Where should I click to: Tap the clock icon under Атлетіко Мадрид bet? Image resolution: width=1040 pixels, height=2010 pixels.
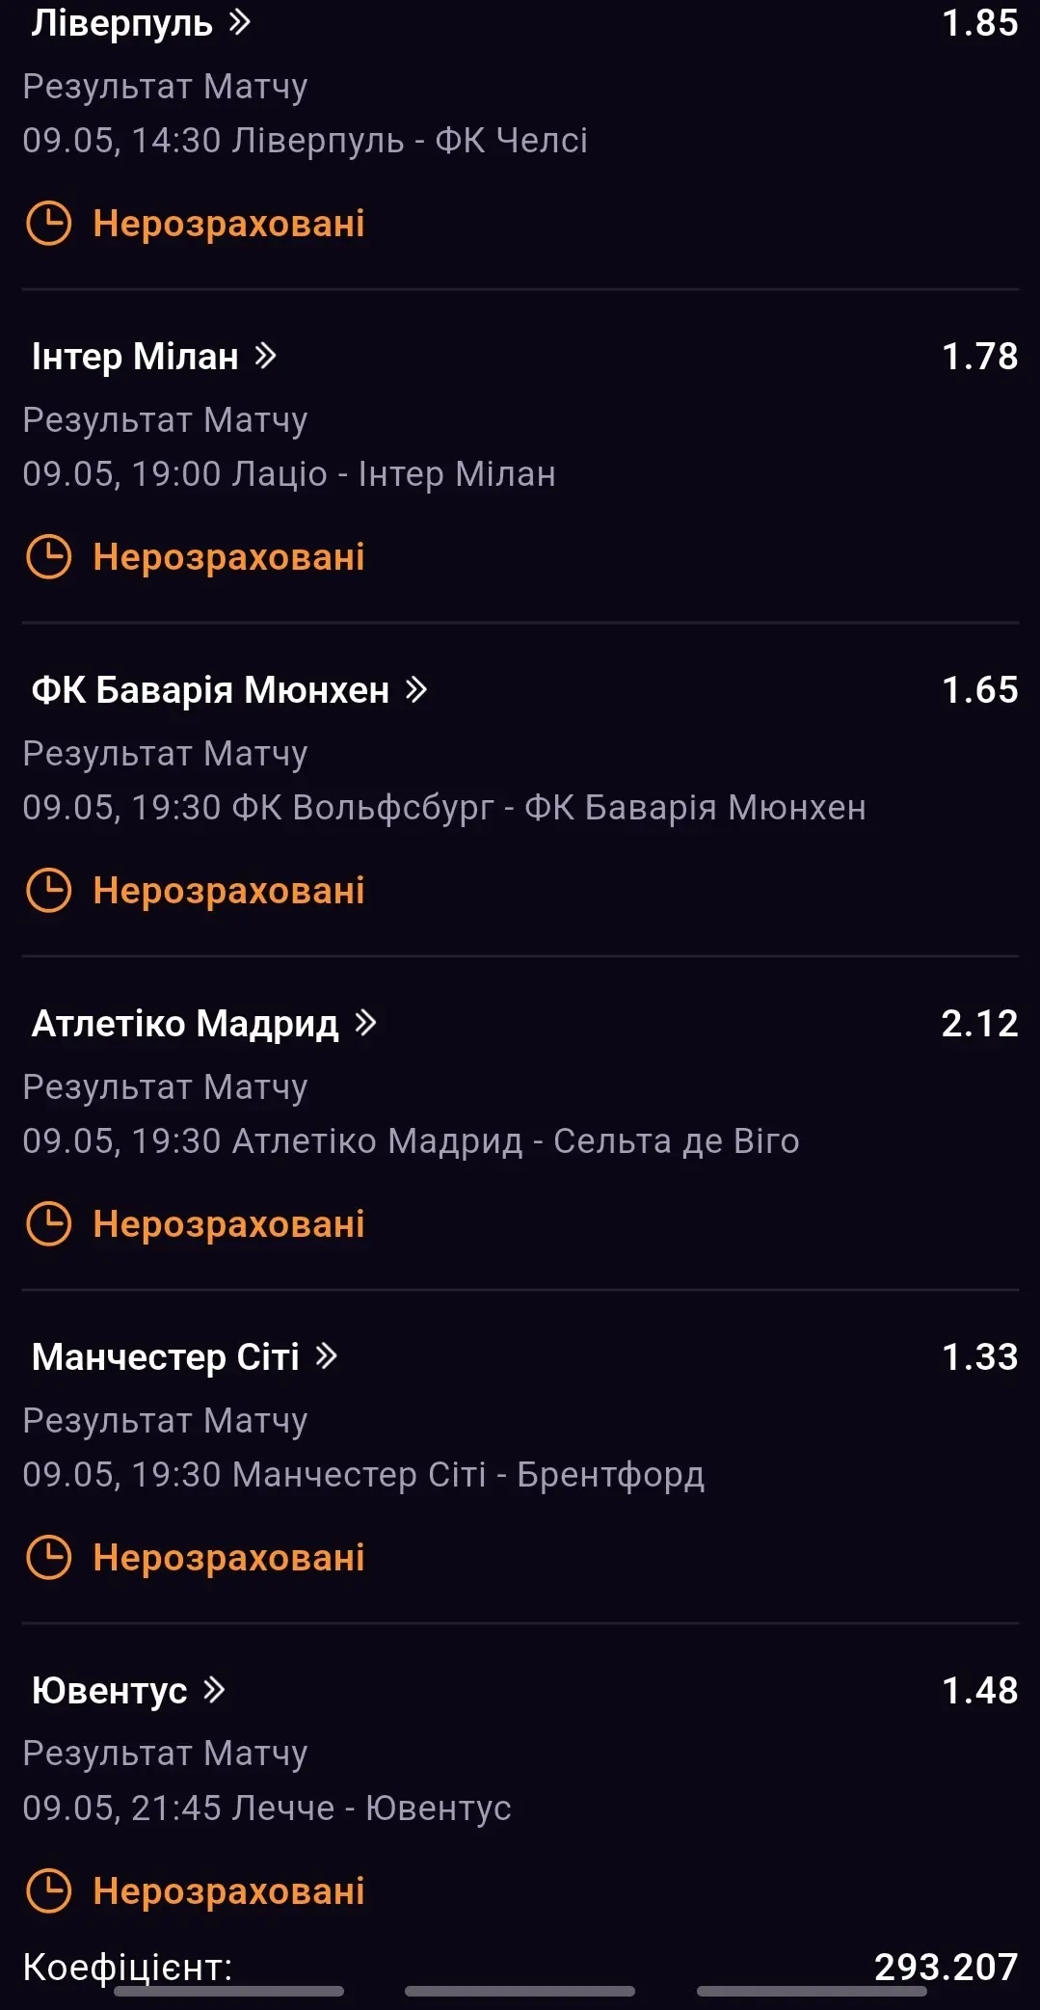(x=48, y=1224)
